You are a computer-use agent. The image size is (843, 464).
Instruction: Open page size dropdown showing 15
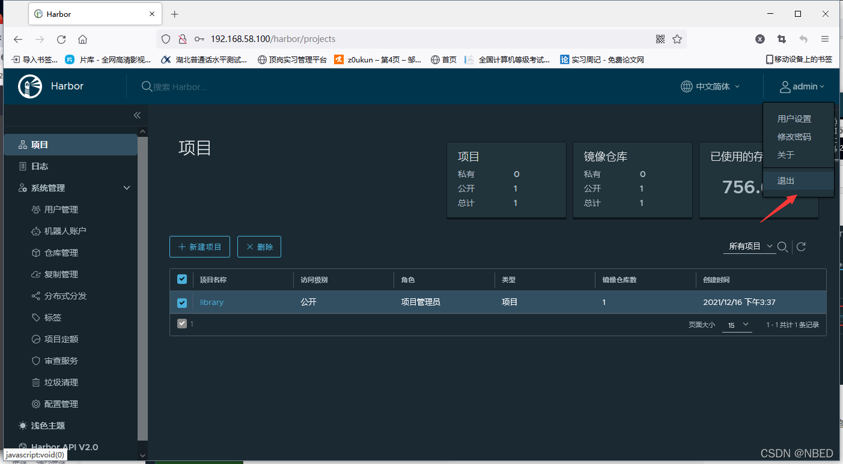click(738, 325)
